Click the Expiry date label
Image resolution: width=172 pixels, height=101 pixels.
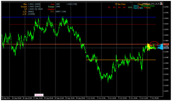138,8
